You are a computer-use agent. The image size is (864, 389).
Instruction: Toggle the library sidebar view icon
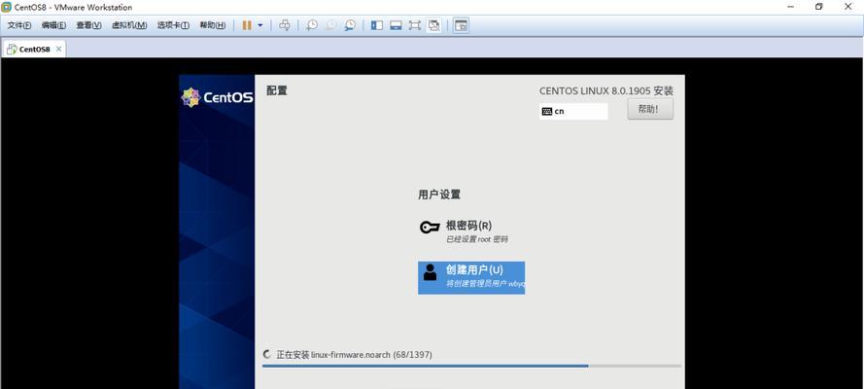pos(377,25)
